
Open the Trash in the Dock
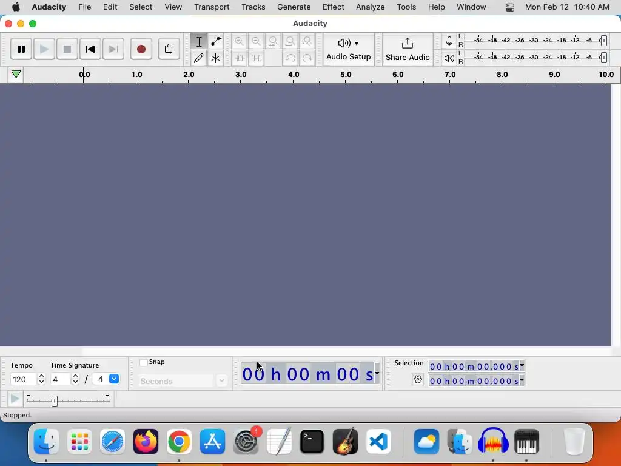pos(574,441)
